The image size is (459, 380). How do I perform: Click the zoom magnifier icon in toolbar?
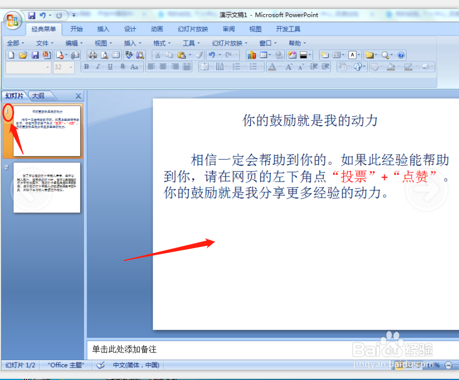385,55
